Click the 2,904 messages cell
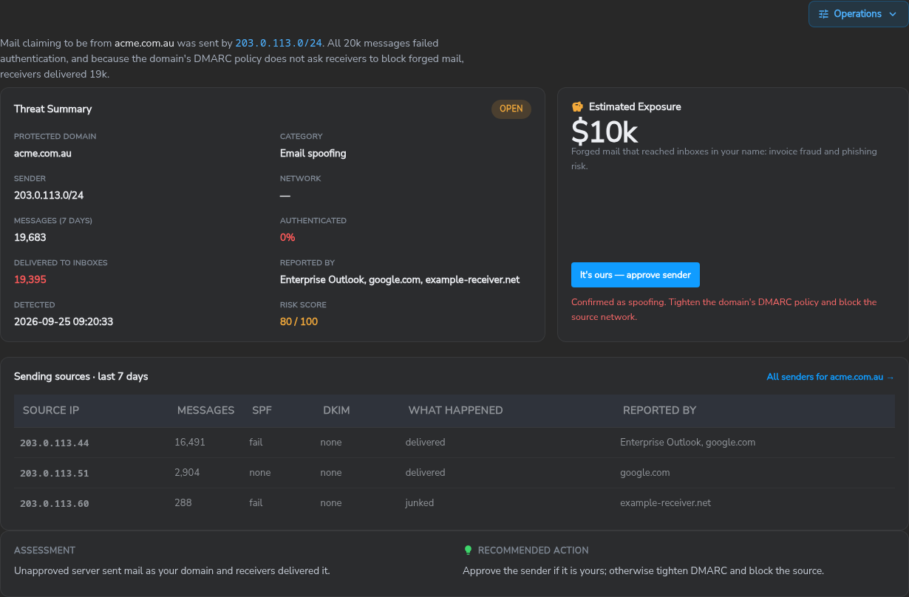The image size is (909, 597). [187, 472]
